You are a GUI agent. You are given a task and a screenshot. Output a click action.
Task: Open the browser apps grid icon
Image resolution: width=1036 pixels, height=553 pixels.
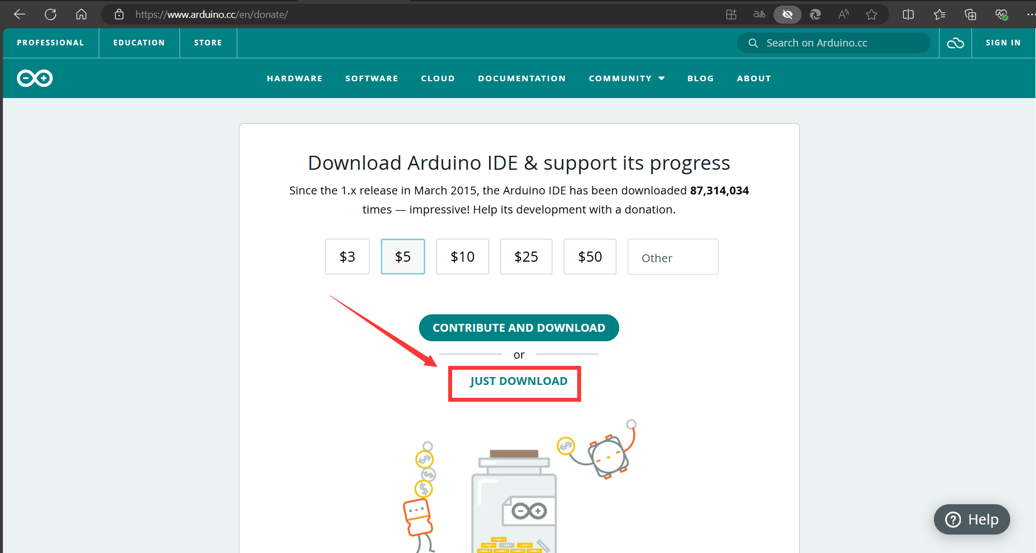731,15
